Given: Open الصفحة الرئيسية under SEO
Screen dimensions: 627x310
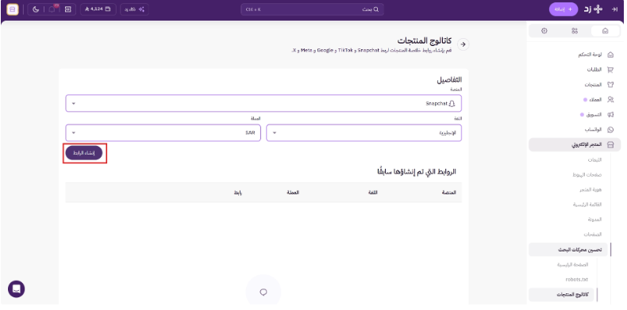Looking at the screenshot, I should [572, 265].
